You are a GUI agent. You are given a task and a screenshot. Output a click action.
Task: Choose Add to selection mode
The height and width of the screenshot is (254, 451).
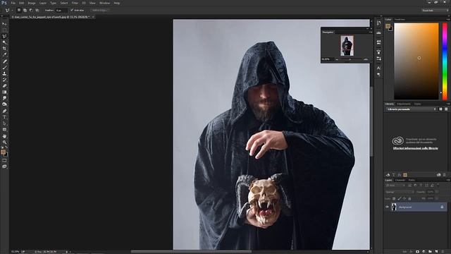[25, 10]
